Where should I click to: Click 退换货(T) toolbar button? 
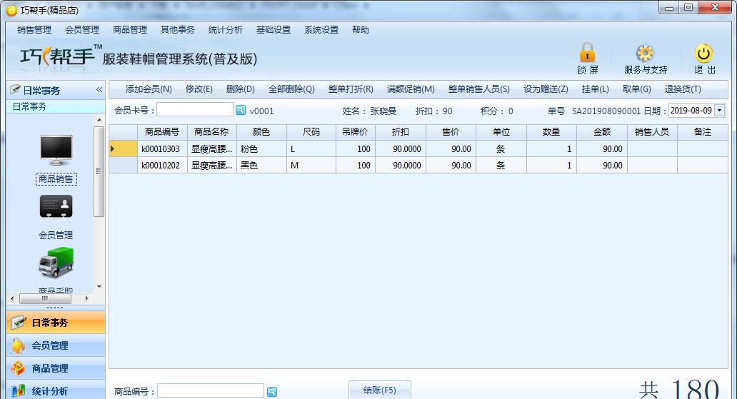pyautogui.click(x=683, y=89)
